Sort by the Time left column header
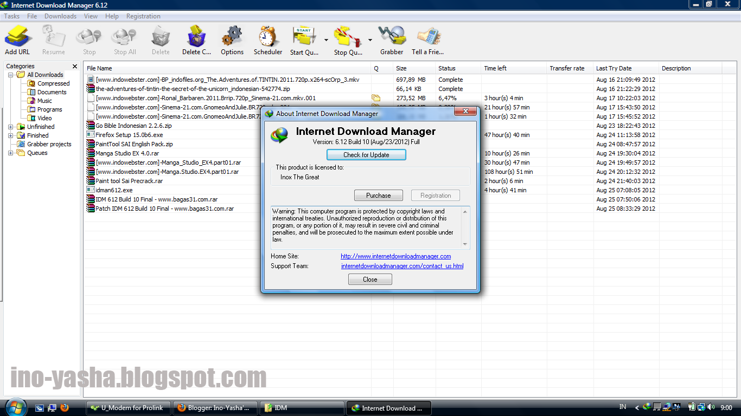The width and height of the screenshot is (741, 416). [514, 68]
